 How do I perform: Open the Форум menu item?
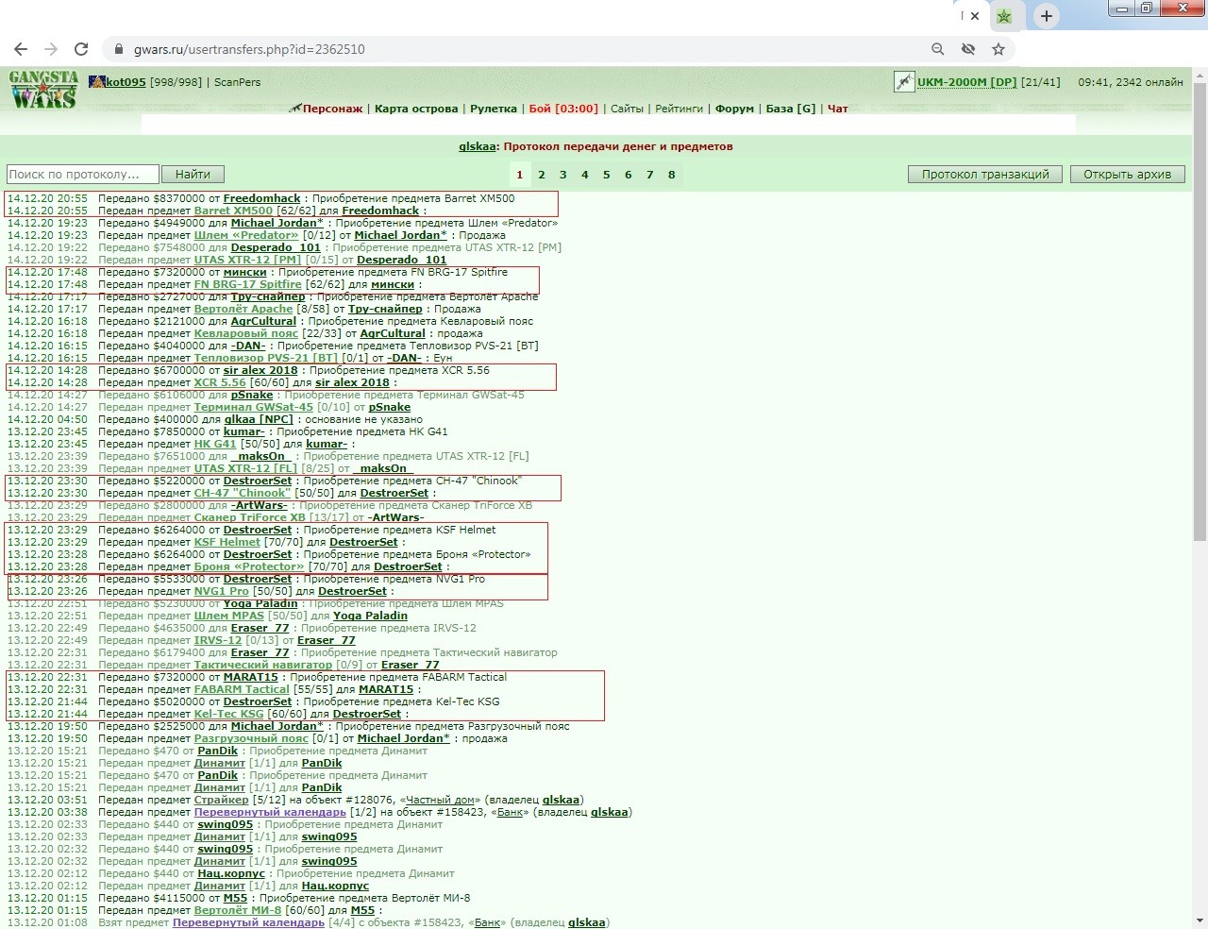pyautogui.click(x=734, y=109)
